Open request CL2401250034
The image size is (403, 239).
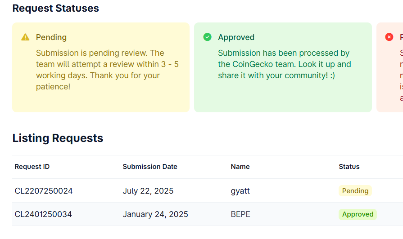[43, 214]
